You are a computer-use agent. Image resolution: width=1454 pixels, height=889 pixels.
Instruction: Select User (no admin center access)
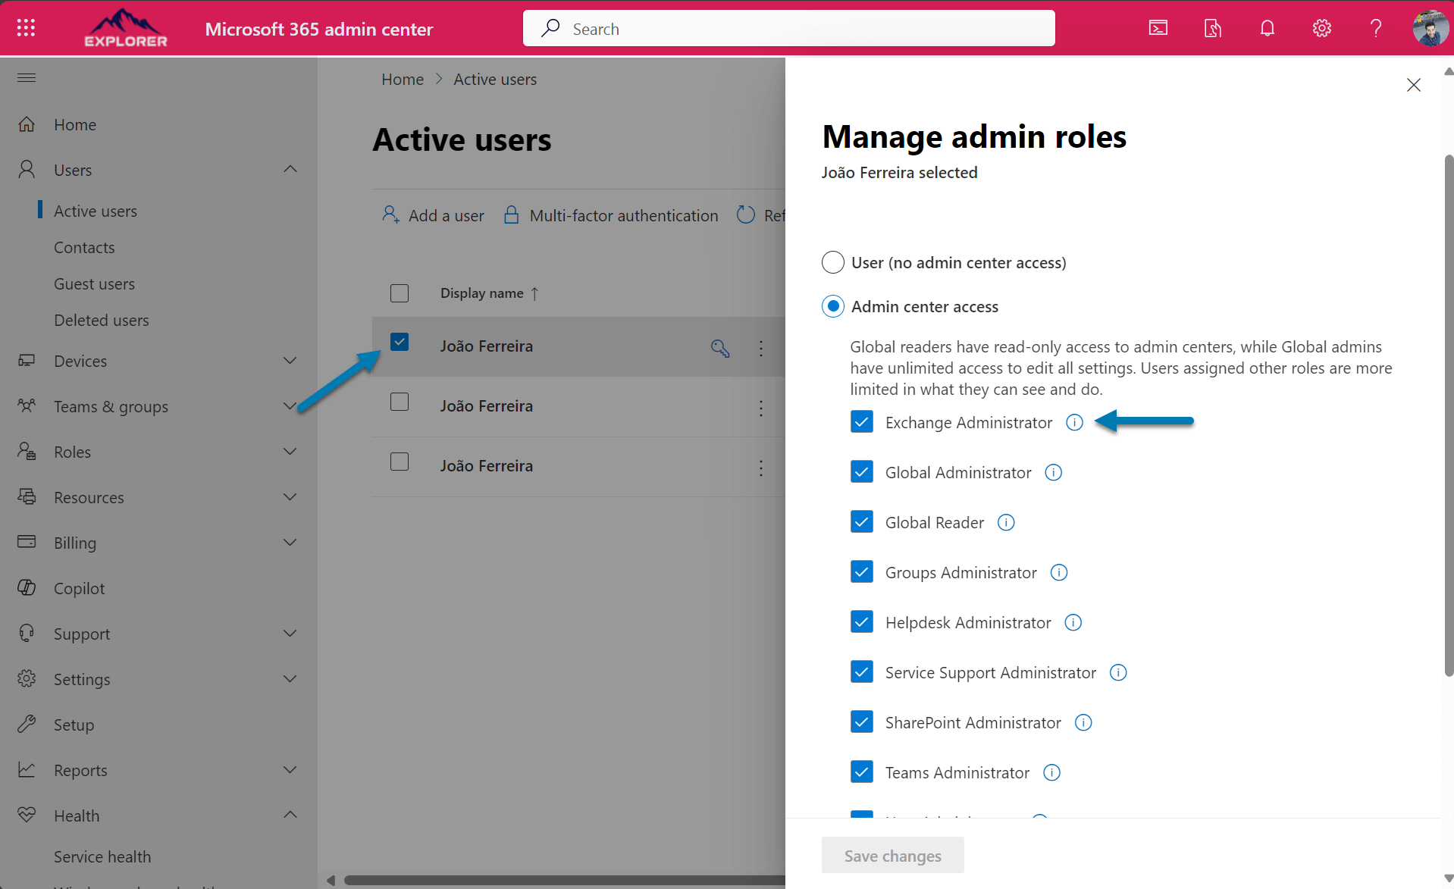832,262
